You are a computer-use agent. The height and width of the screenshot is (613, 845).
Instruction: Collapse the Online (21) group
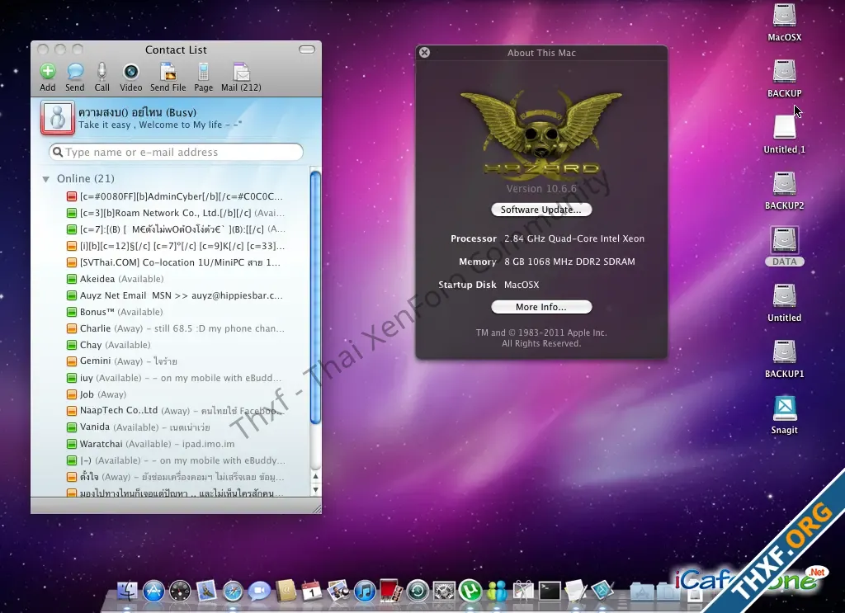(46, 179)
